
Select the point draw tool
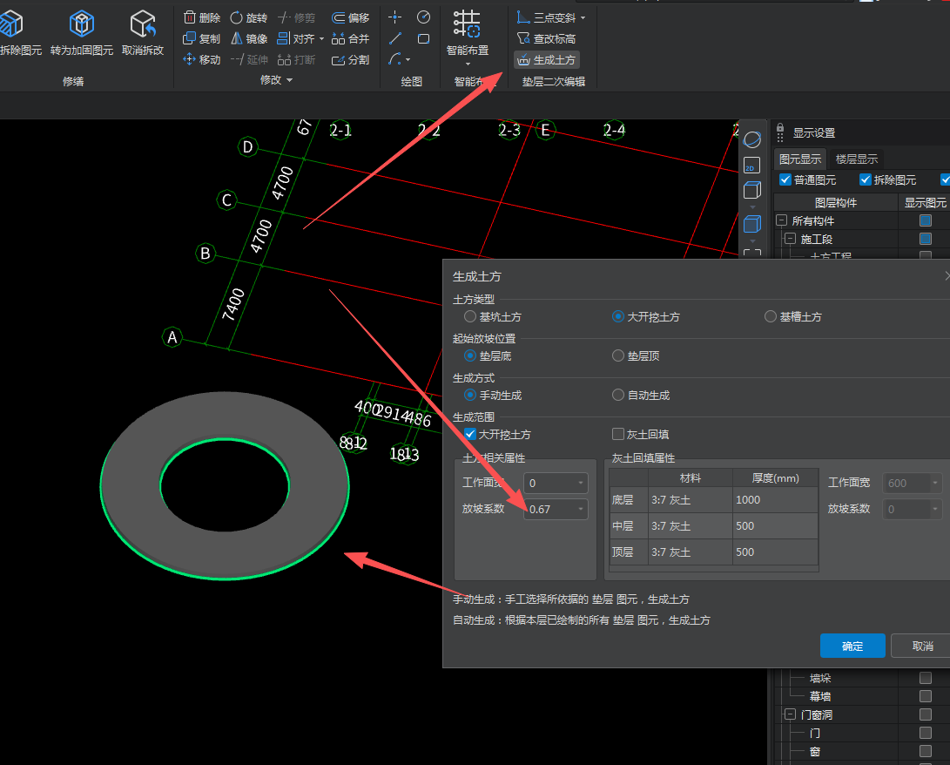pyautogui.click(x=395, y=17)
